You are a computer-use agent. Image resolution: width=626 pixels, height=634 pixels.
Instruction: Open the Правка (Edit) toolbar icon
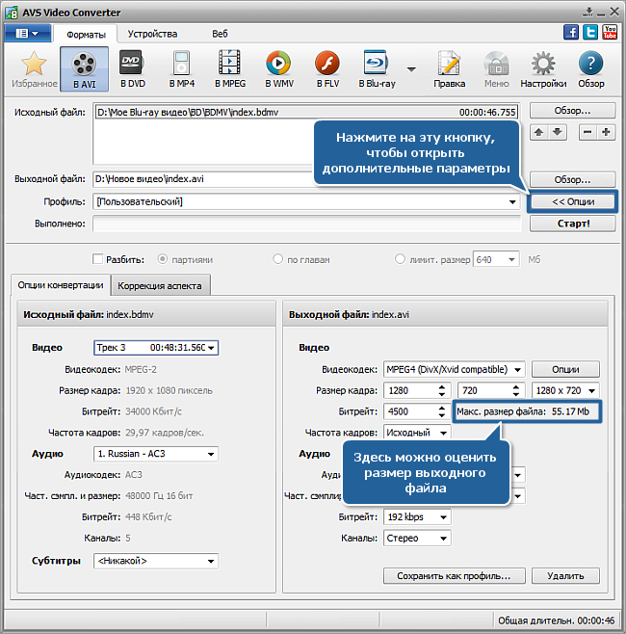click(x=449, y=68)
